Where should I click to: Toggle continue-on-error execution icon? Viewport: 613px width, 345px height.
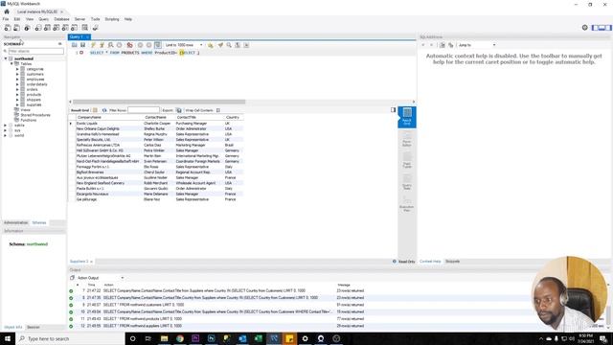point(130,45)
